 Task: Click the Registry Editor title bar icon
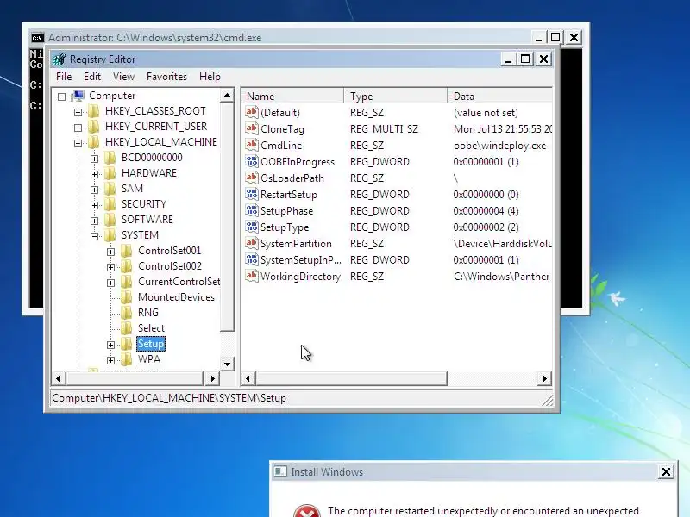(59, 59)
